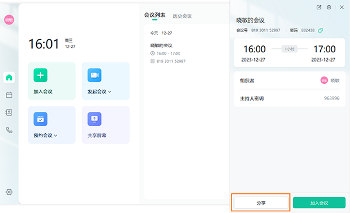
Task: Open settings gear in sidebar
Action: click(9, 192)
